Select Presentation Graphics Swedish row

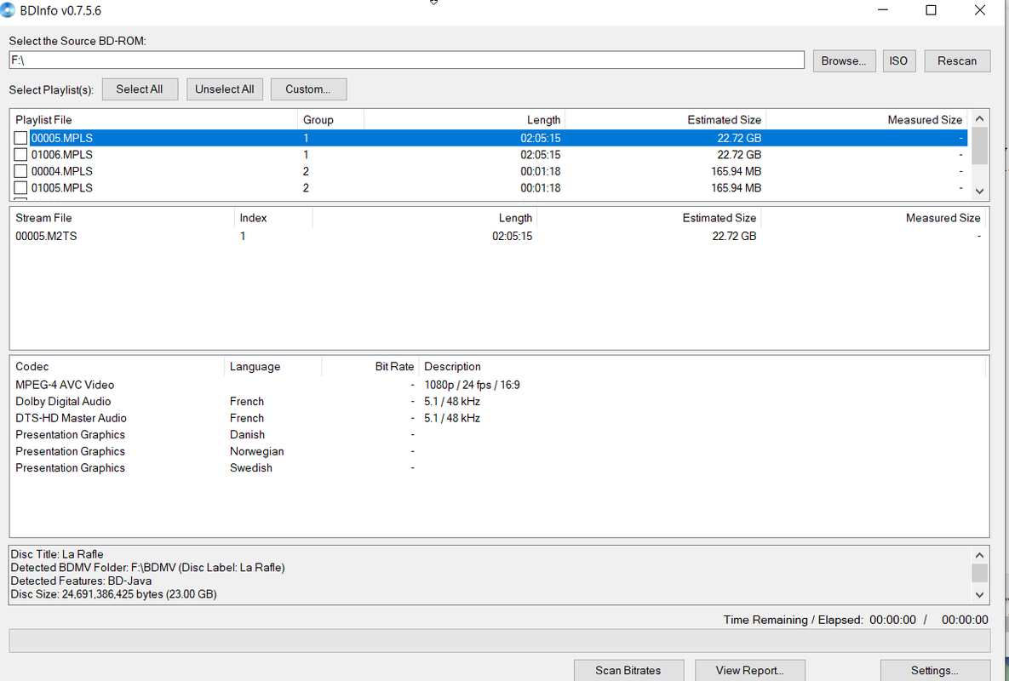pos(498,468)
